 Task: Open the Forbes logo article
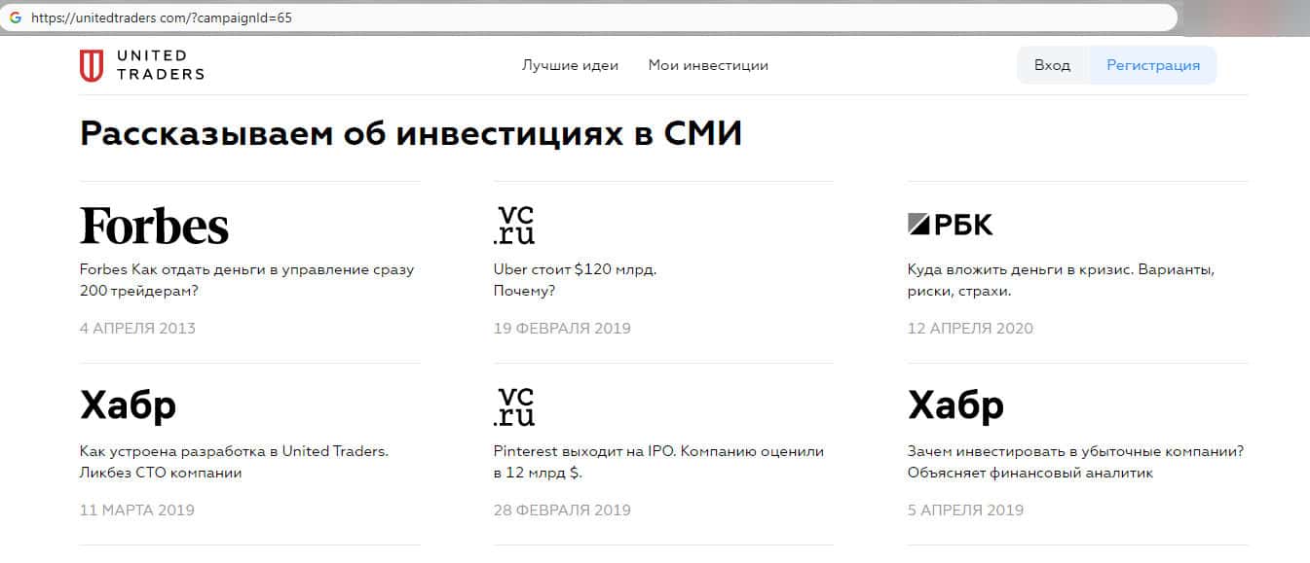[x=154, y=226]
